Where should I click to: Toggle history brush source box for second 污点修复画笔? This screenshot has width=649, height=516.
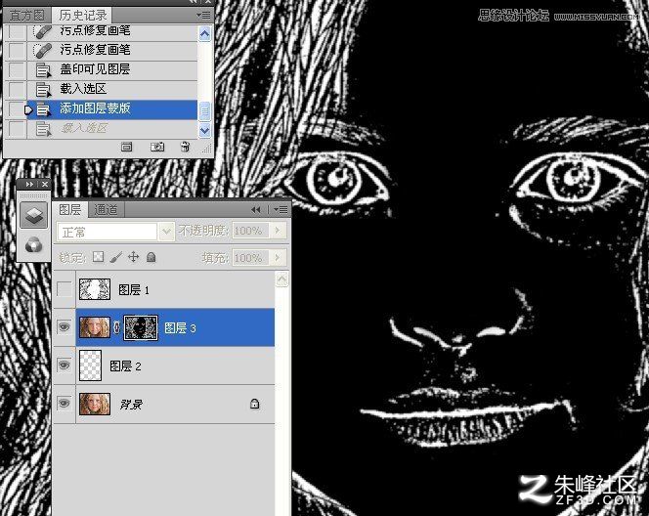[x=16, y=50]
